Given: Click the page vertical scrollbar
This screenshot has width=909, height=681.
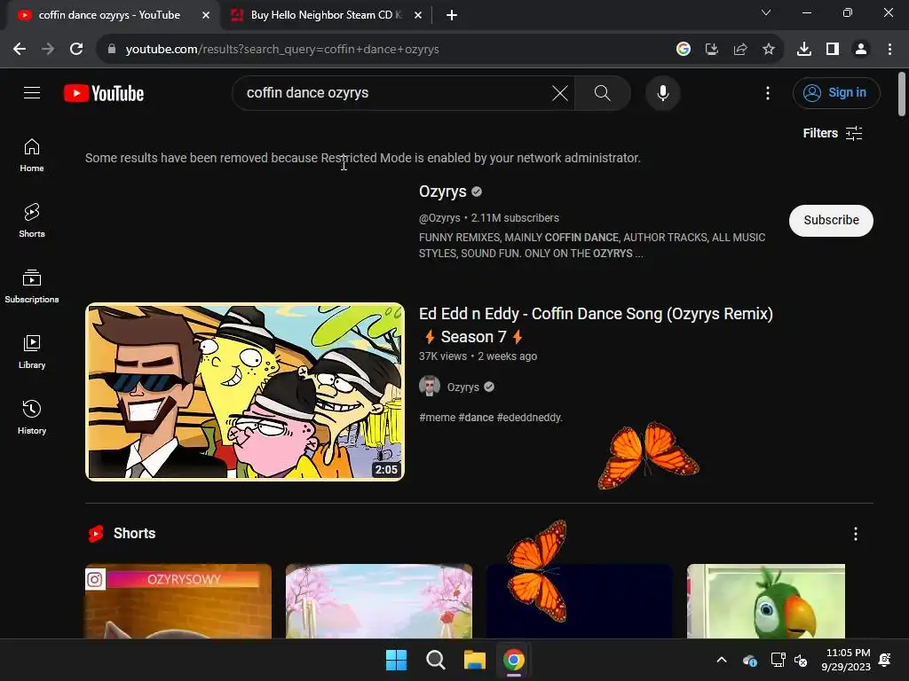Looking at the screenshot, I should [x=902, y=94].
